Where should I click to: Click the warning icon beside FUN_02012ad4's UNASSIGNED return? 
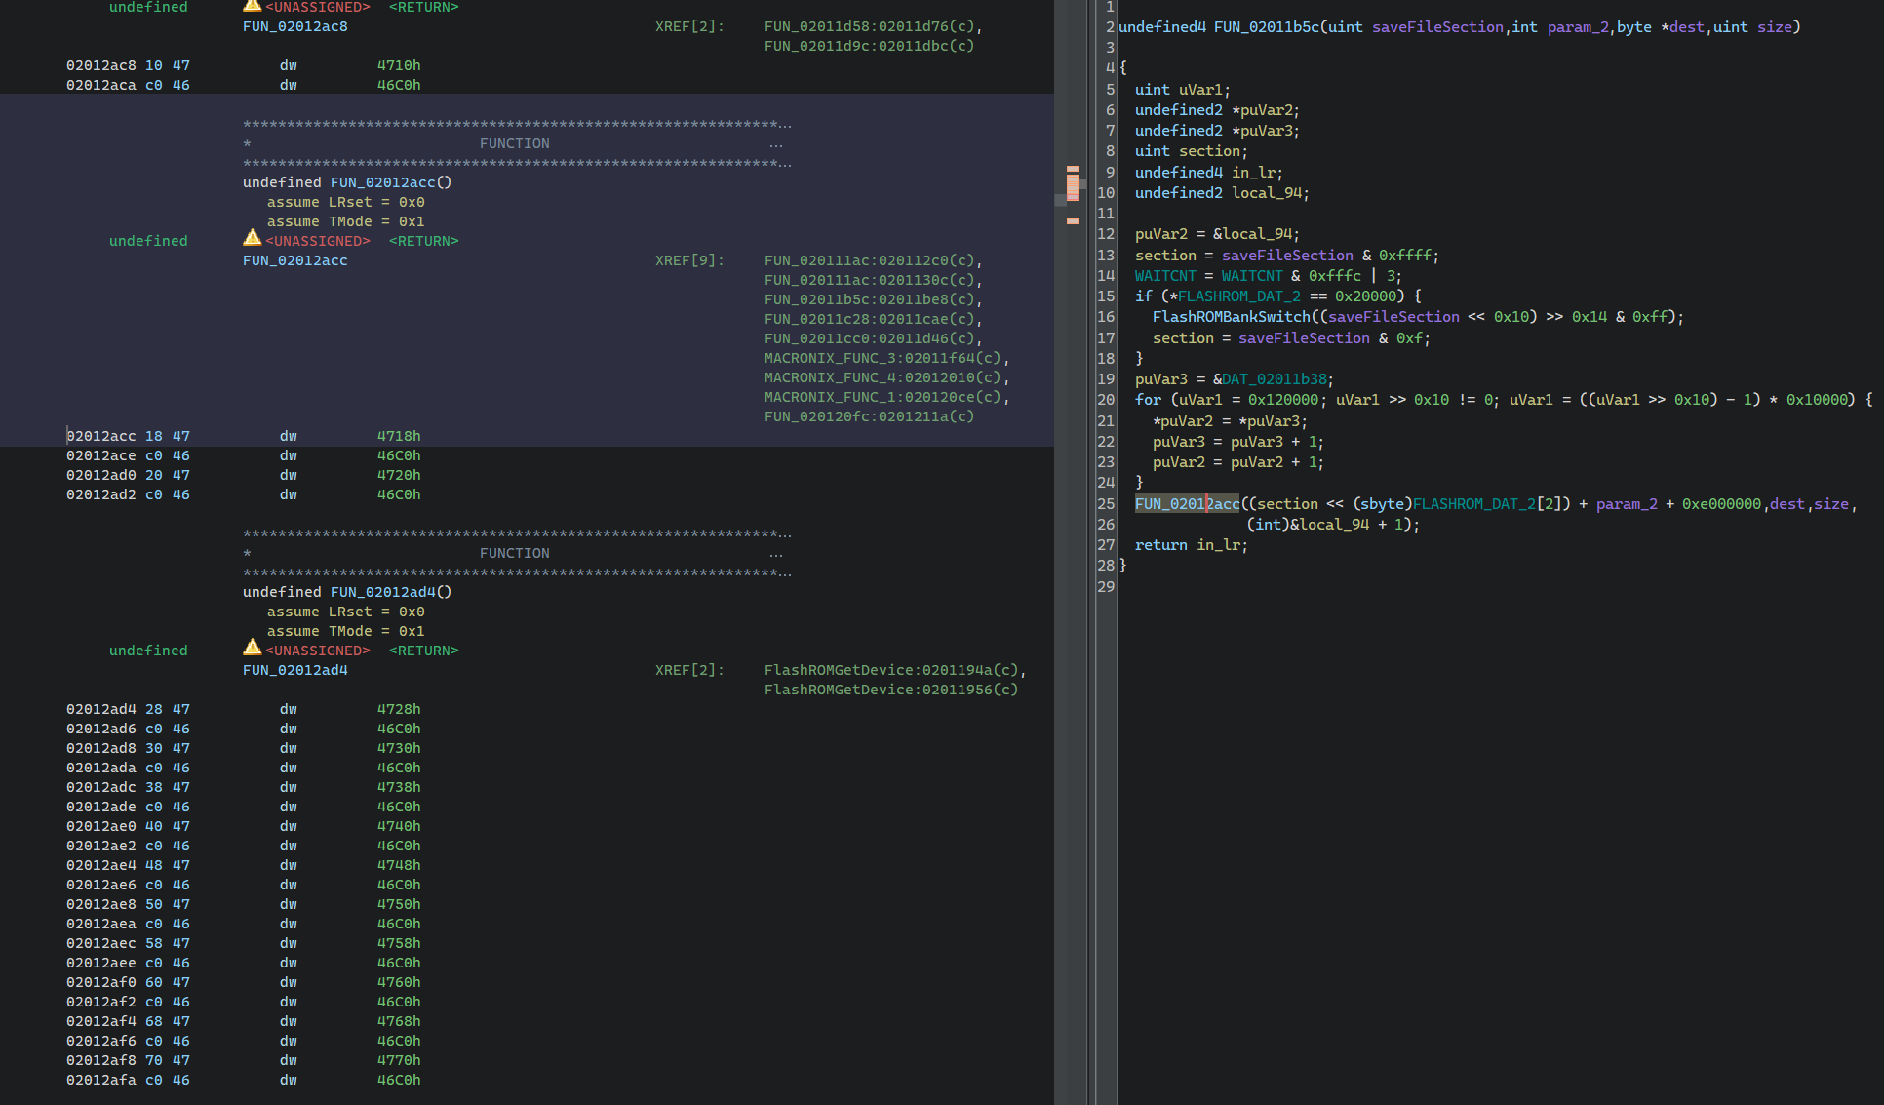(x=252, y=648)
